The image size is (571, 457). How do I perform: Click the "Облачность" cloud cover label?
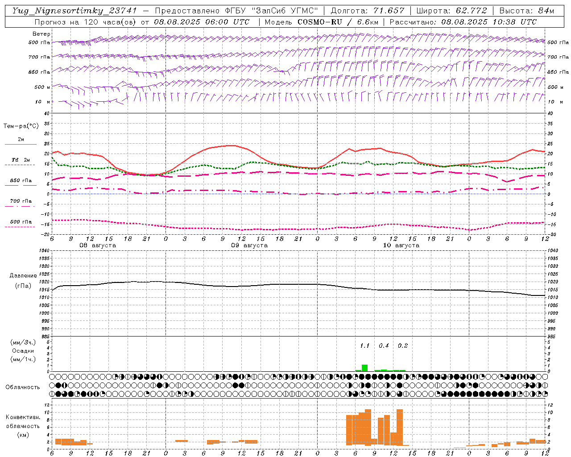pyautogui.click(x=23, y=387)
